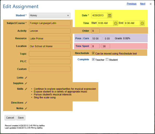This screenshot has width=155, height=134.
Task: Open the End time clock picker
Action: coord(142,23)
